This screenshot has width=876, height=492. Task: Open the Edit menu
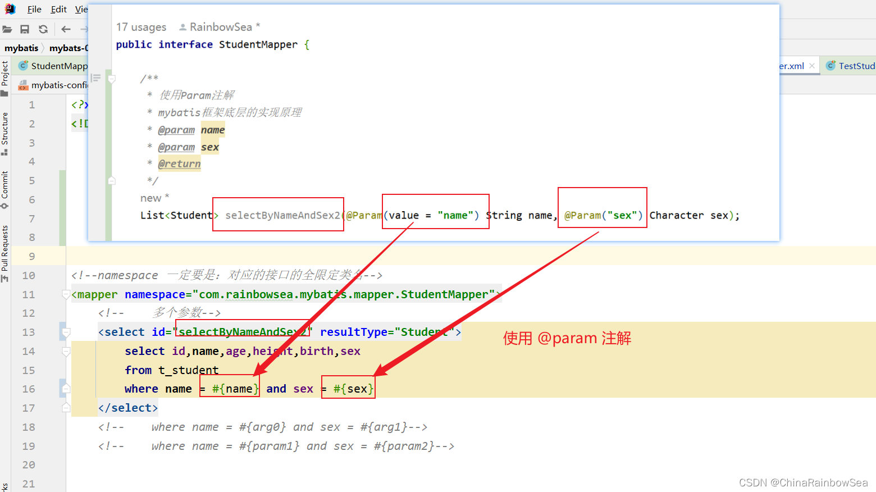tap(58, 9)
